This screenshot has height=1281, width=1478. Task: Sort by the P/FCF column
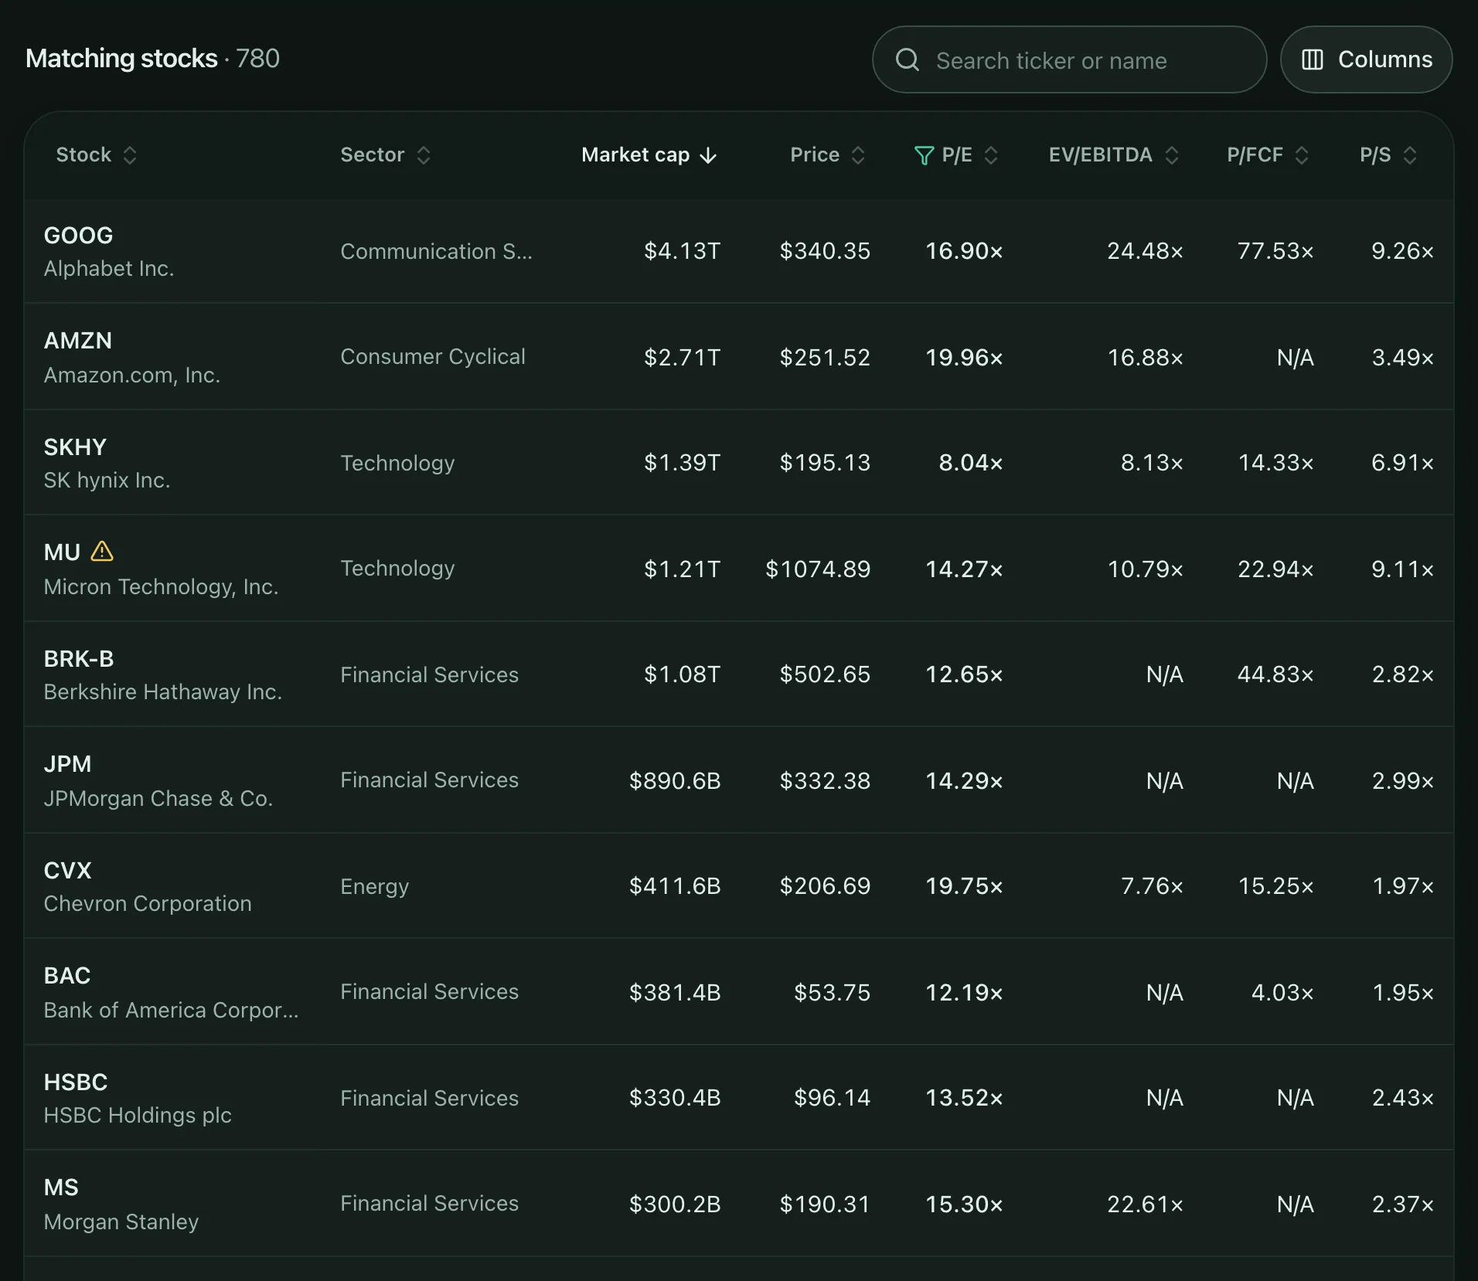tap(1268, 155)
